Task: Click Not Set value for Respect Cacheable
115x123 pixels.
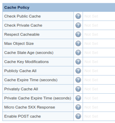Action: pyautogui.click(x=91, y=34)
